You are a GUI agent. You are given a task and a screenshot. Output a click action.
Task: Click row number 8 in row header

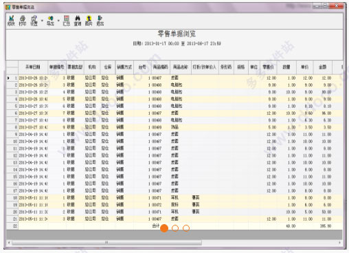[16, 127]
